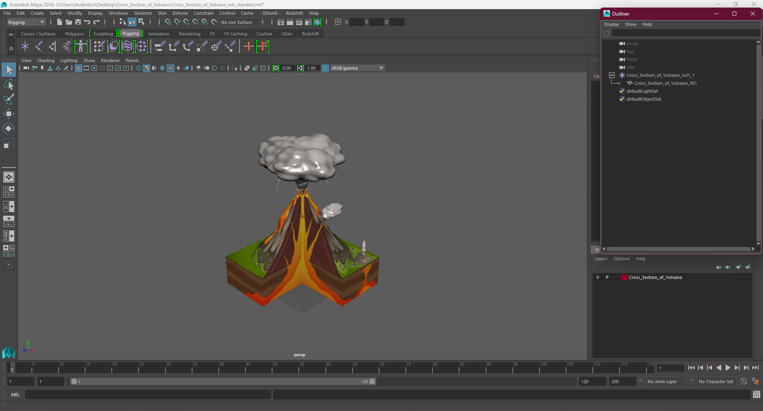The height and width of the screenshot is (411, 763).
Task: Play the animation forwards
Action: click(x=728, y=368)
